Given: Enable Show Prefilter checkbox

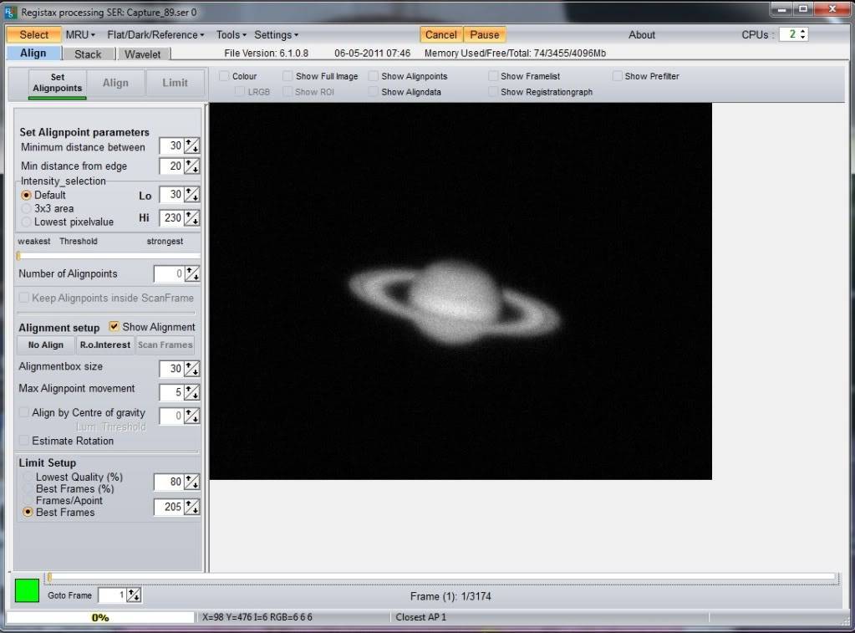Looking at the screenshot, I should [617, 76].
